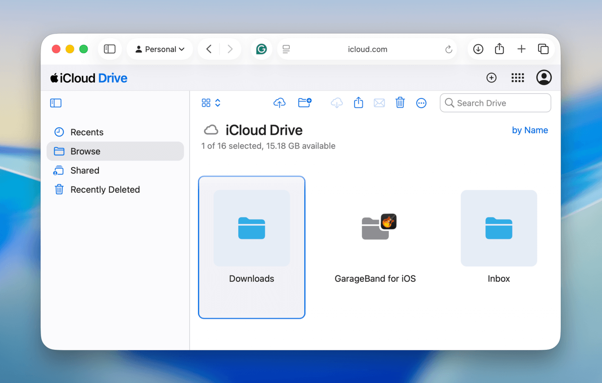Open Shared in the sidebar
This screenshot has width=602, height=383.
(115, 170)
